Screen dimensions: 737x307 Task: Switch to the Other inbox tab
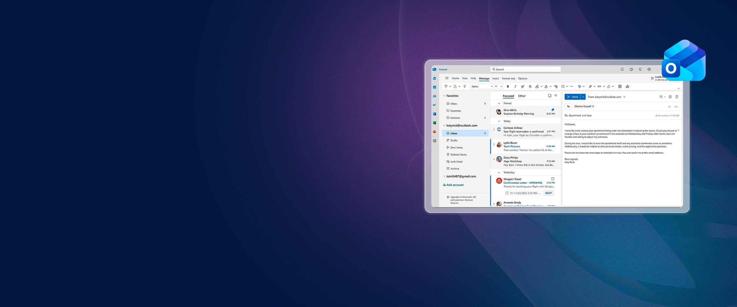click(522, 96)
